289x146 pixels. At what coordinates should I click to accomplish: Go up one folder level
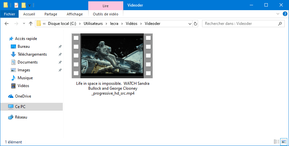pos(31,24)
